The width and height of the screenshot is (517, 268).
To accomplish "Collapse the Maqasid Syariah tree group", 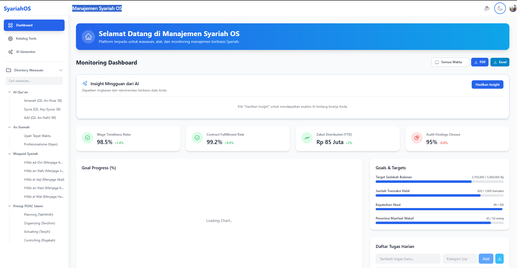I will tap(10, 154).
